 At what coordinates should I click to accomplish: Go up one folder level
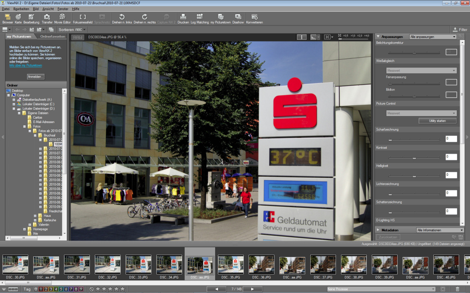pyautogui.click(x=32, y=30)
